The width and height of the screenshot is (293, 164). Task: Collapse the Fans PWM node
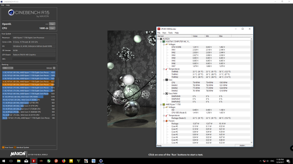coord(164,94)
